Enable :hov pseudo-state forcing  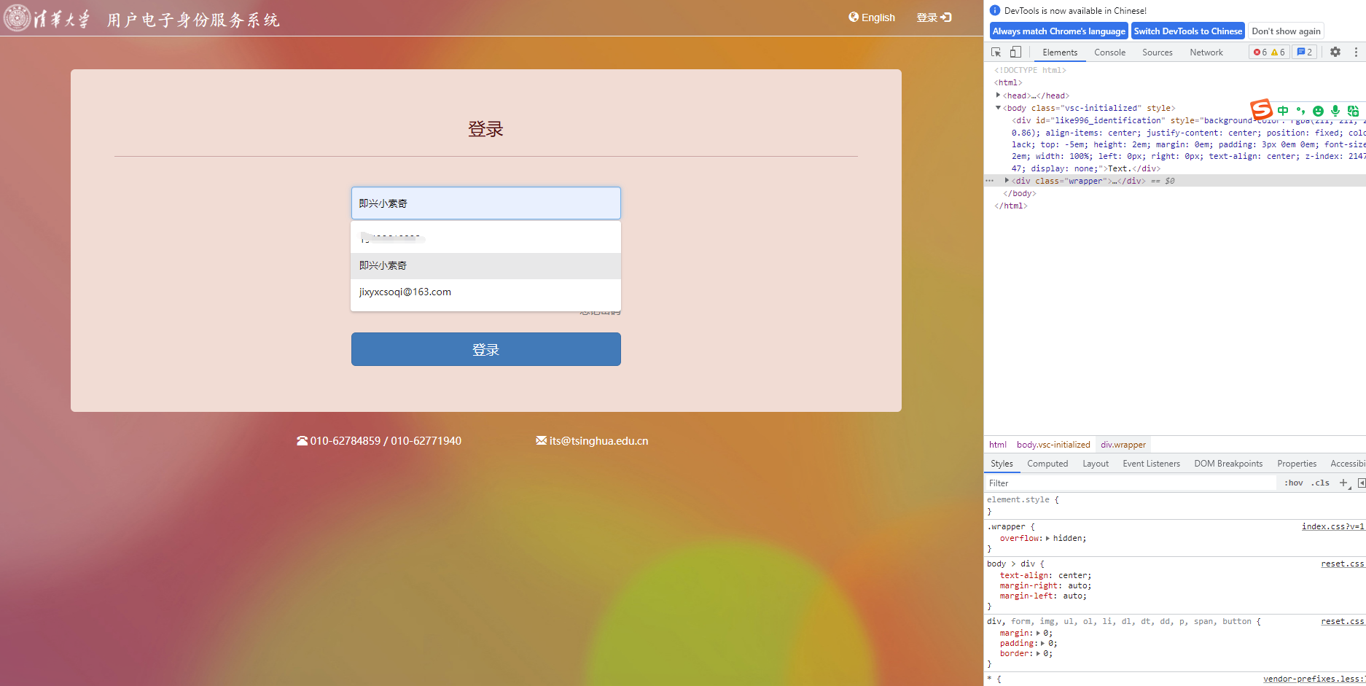(1292, 482)
